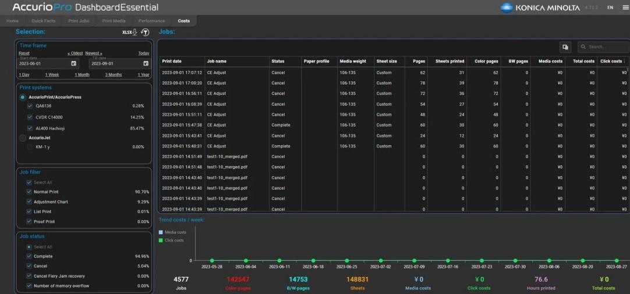Toggle the Click costs legend marker

coord(161,240)
